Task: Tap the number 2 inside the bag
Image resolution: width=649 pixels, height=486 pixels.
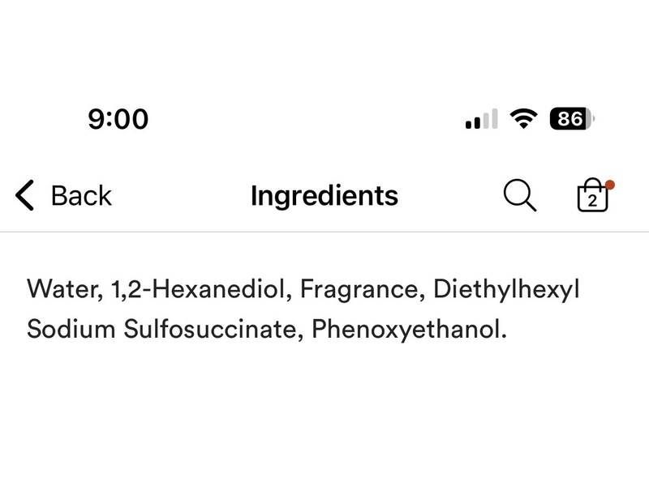Action: click(591, 202)
